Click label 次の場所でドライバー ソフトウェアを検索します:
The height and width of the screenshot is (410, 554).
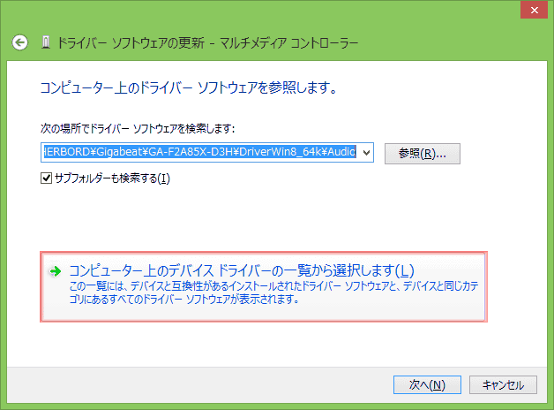coord(138,128)
